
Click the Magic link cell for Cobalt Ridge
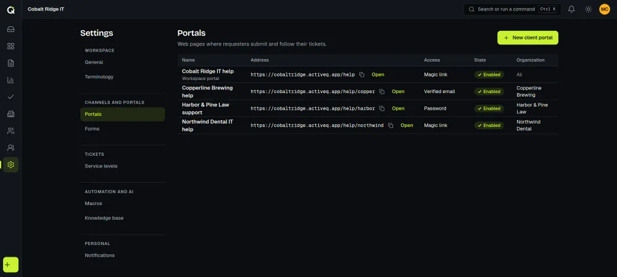[436, 74]
